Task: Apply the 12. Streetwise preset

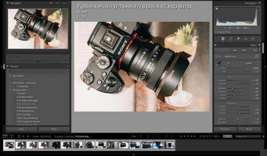Action: 23,87
